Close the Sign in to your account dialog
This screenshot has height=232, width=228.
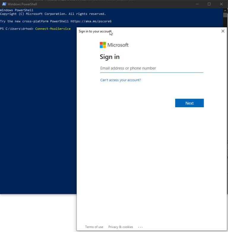(x=223, y=31)
